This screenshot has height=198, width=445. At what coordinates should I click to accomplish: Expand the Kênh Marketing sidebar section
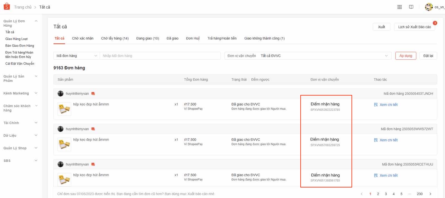pos(36,93)
